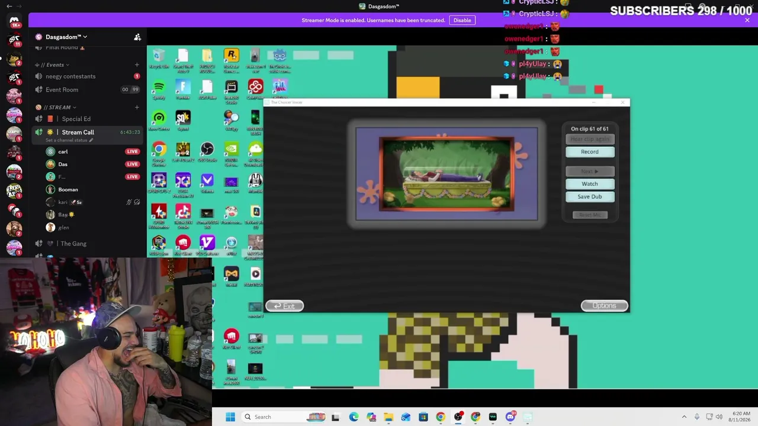Select the user listed as F... in Stream Call
758x426 pixels.
pyautogui.click(x=92, y=177)
